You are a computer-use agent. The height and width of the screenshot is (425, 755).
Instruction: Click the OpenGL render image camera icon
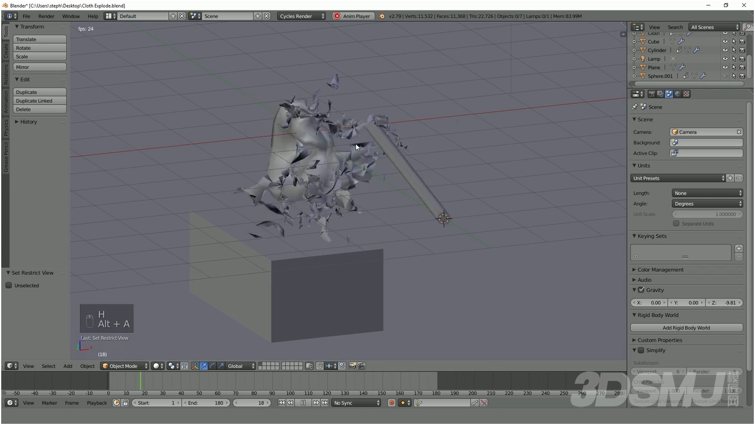(353, 366)
